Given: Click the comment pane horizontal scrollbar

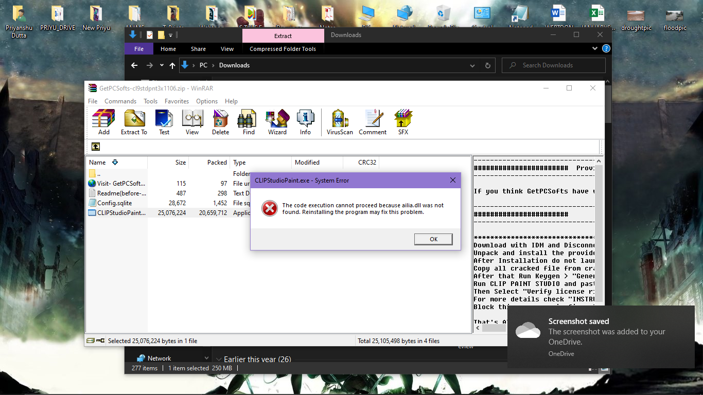Looking at the screenshot, I should tap(495, 328).
